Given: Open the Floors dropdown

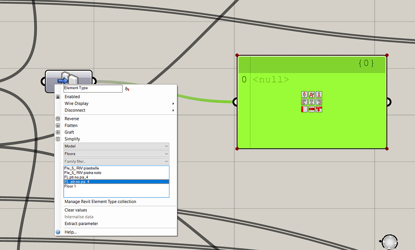Looking at the screenshot, I should [x=116, y=154].
